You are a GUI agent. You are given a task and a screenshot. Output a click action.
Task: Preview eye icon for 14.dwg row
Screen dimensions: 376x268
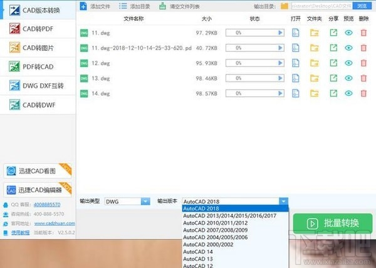tap(348, 93)
